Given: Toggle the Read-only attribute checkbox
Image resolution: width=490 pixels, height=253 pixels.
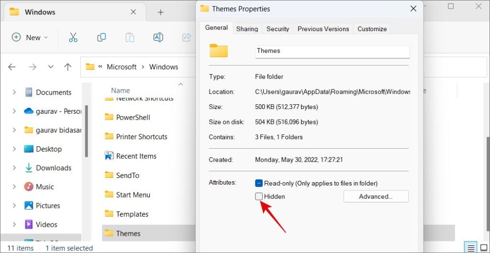Looking at the screenshot, I should (258, 183).
